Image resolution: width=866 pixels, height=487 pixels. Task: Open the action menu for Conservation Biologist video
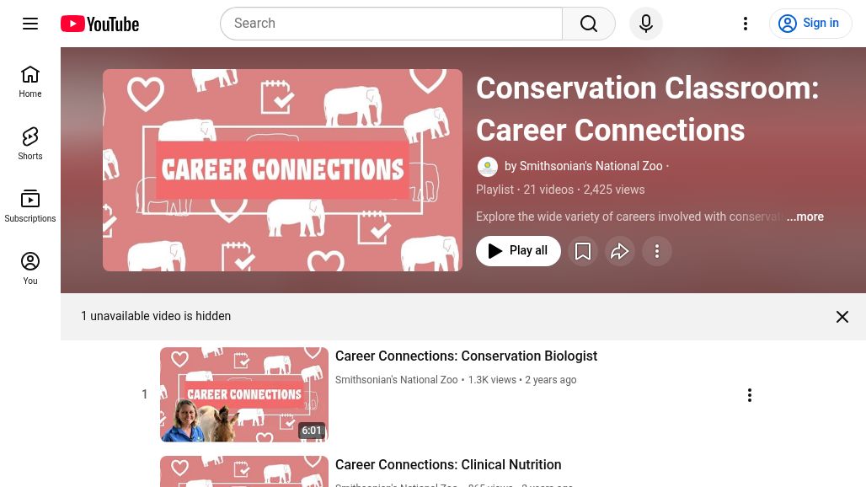[x=750, y=395]
